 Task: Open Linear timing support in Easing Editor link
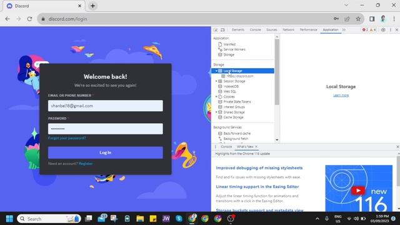[257, 187]
